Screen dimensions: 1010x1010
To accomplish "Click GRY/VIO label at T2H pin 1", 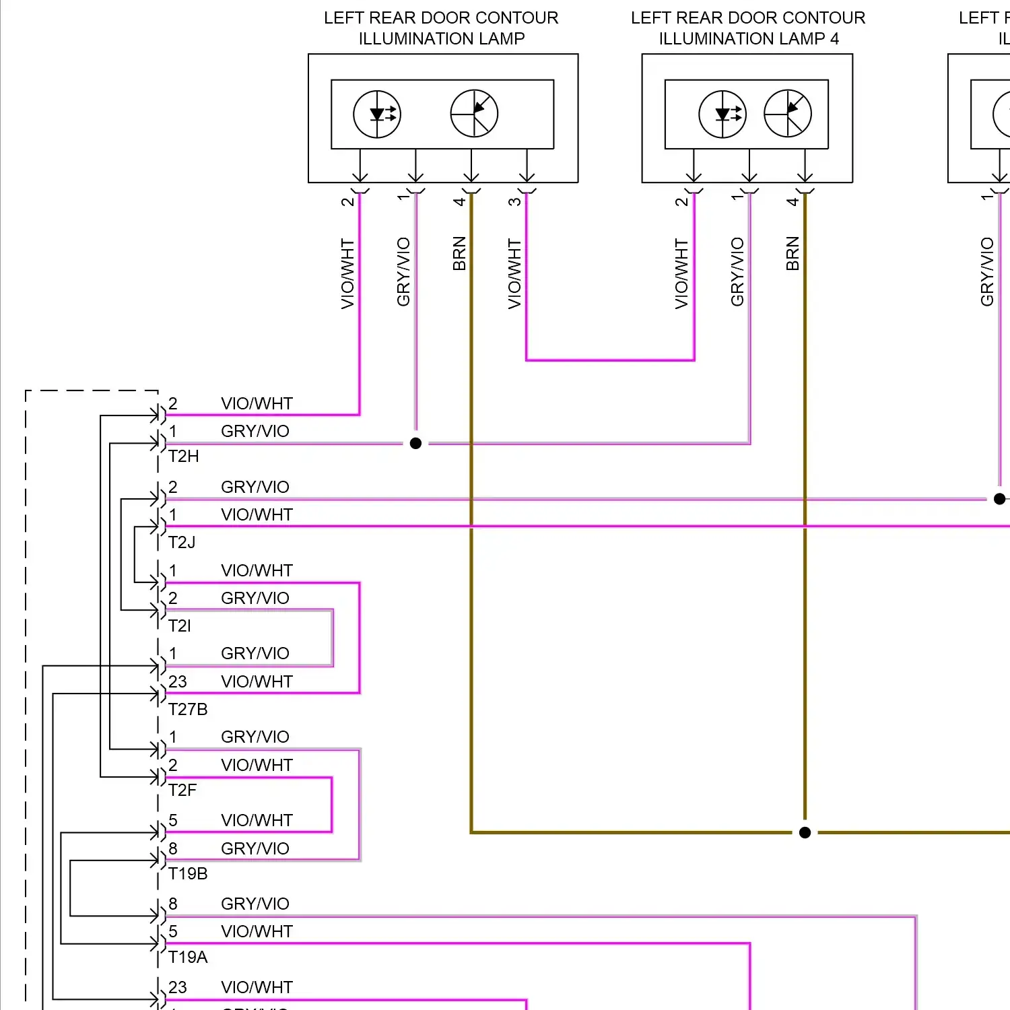I will tap(255, 432).
